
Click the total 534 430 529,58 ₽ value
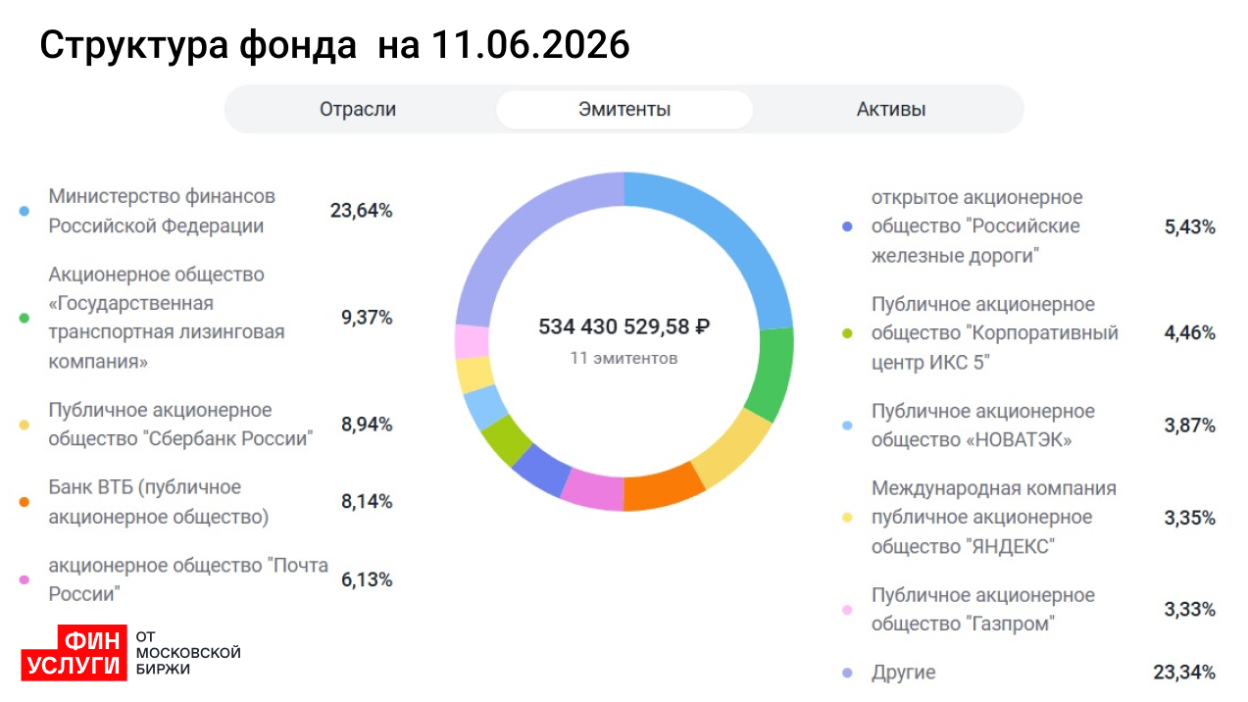tap(624, 326)
